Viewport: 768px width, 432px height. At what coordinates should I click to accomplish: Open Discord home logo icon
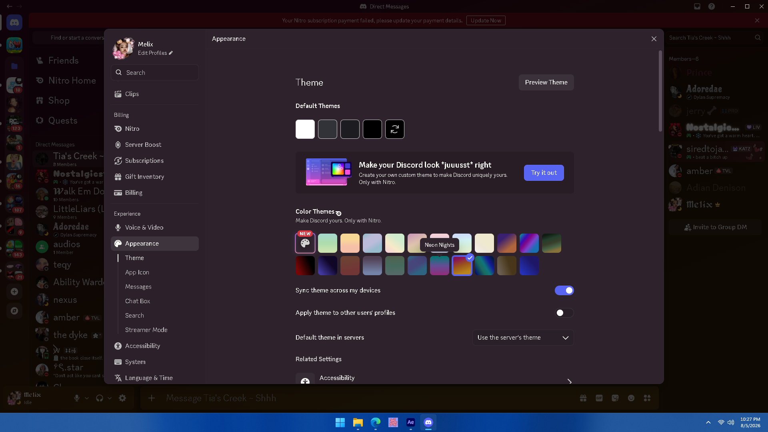tap(14, 22)
